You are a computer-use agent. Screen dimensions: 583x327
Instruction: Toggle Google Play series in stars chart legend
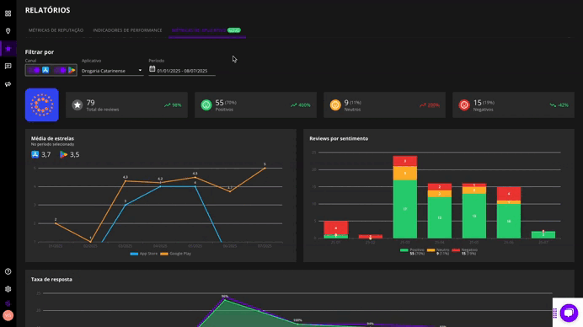click(x=175, y=254)
